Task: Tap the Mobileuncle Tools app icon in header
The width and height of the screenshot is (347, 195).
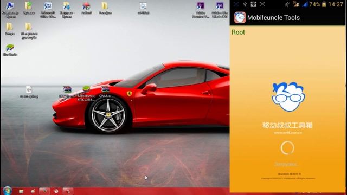Action: 240,17
